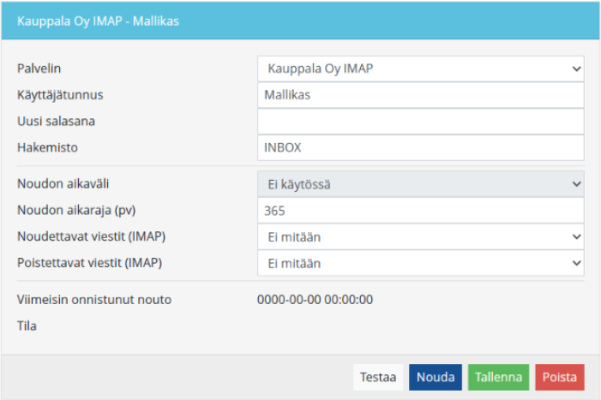Click the Palvelin label text
This screenshot has width=601, height=400.
[x=39, y=68]
